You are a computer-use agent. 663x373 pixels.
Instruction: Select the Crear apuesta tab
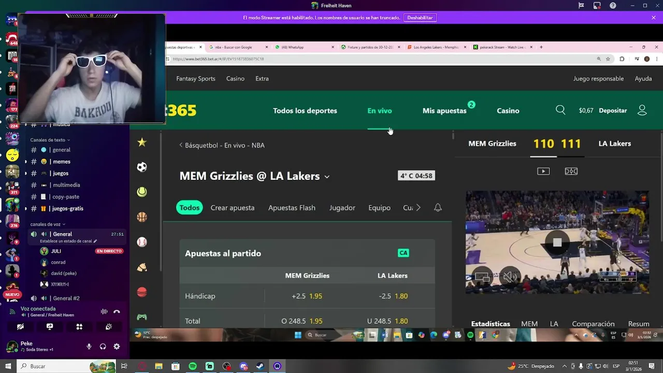233,208
